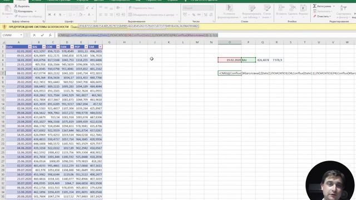Image resolution: width=356 pixels, height=200 pixels.
Task: Toggle center horizontal alignment
Action: 106,14
